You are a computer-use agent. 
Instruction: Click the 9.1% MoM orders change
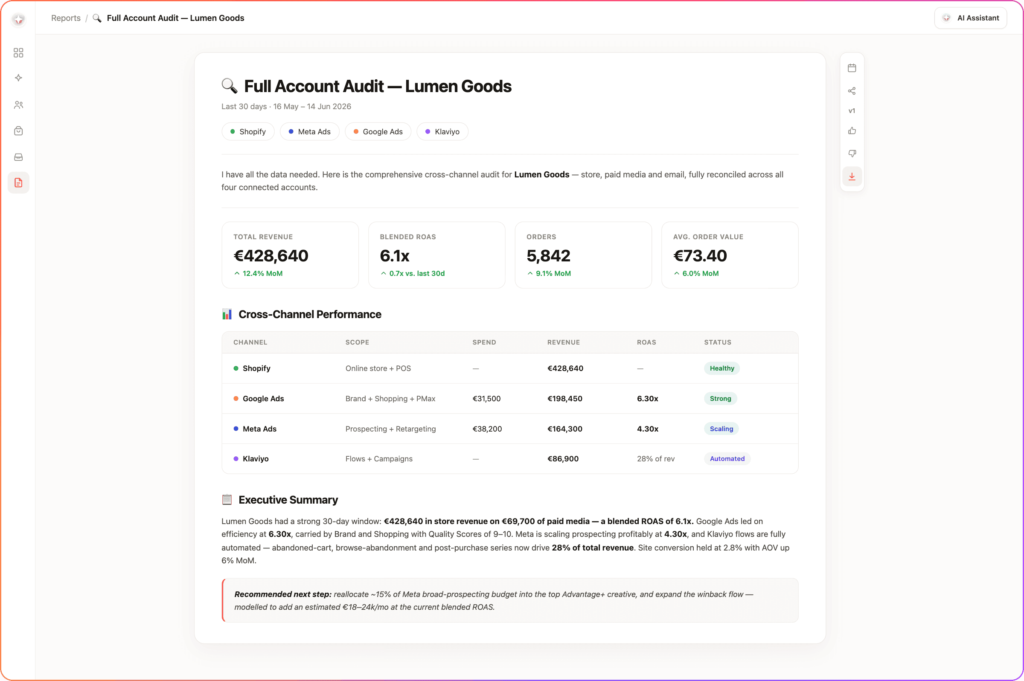549,274
